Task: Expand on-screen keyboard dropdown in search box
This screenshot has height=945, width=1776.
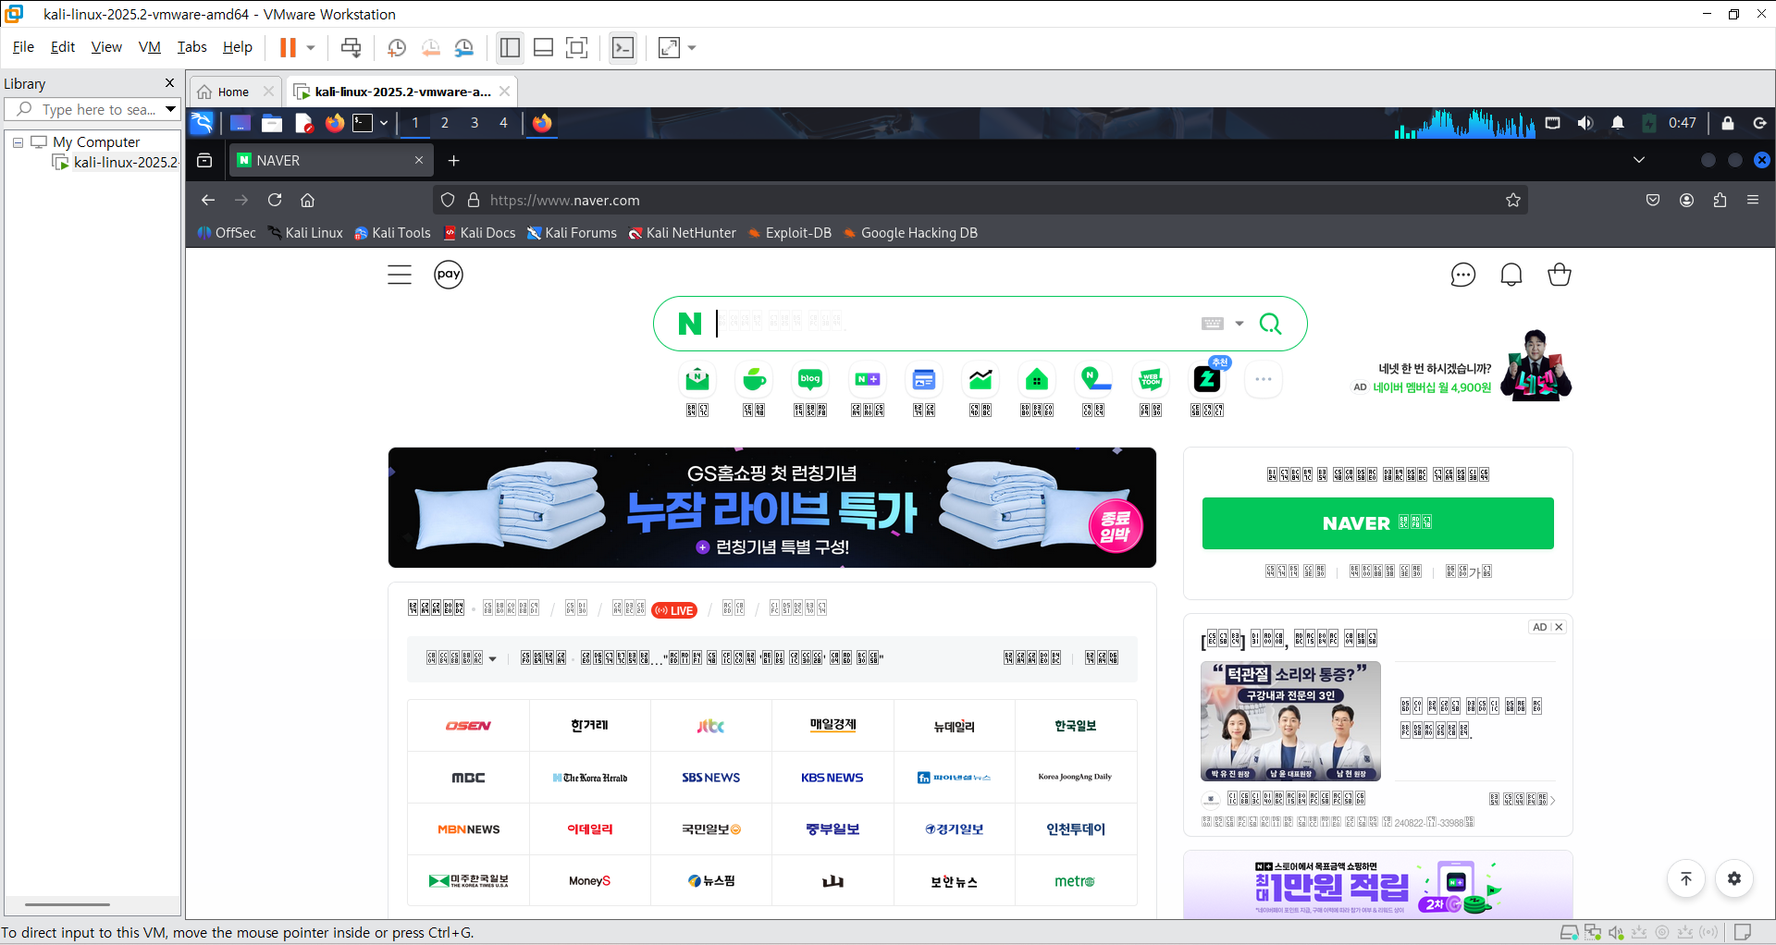Action: coord(1239,324)
